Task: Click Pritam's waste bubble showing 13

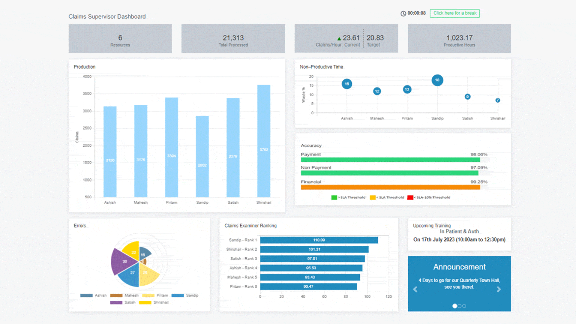Action: [407, 89]
